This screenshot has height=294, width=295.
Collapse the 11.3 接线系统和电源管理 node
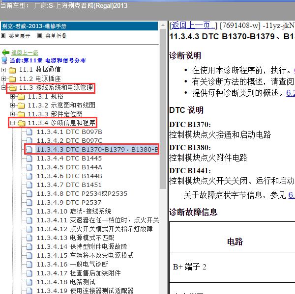coord(3,87)
